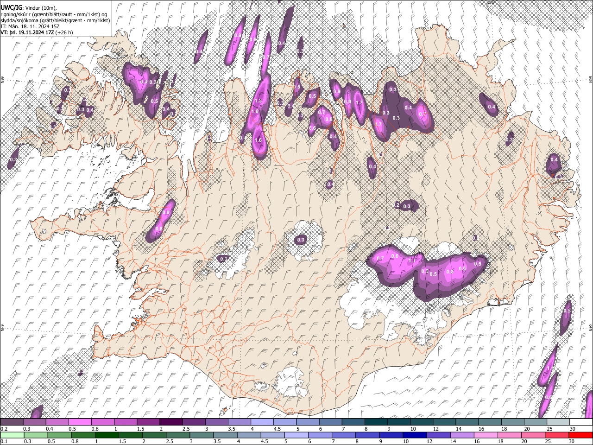Viewport: 593px width, 445px height.
Task: Click the violet swatch labeled 12 in bottom row
Action: pos(438,435)
